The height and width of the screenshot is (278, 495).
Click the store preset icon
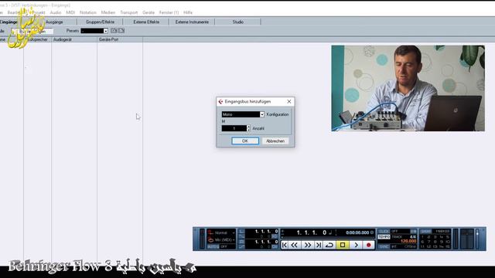click(114, 31)
